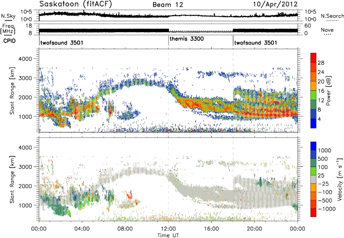The height and width of the screenshot is (238, 344).
Task: Select the Power [dB] colorbar title
Action: (x=329, y=91)
